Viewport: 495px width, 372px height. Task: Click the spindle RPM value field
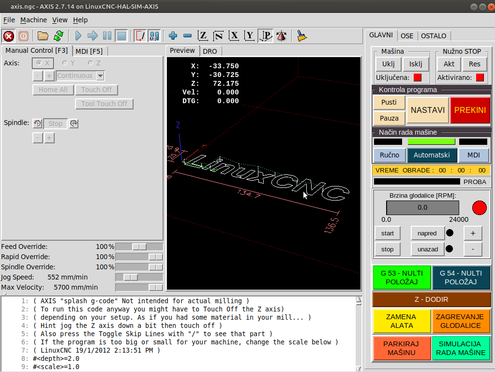[422, 208]
